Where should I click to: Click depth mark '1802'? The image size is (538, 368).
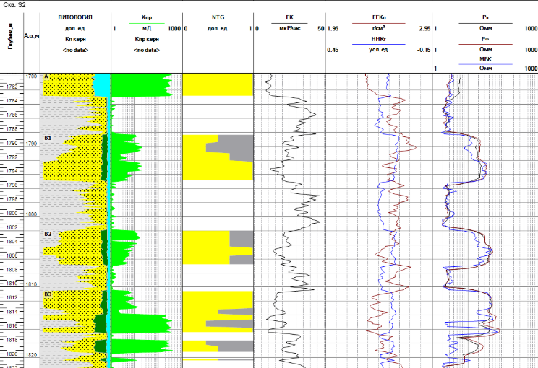12,227
